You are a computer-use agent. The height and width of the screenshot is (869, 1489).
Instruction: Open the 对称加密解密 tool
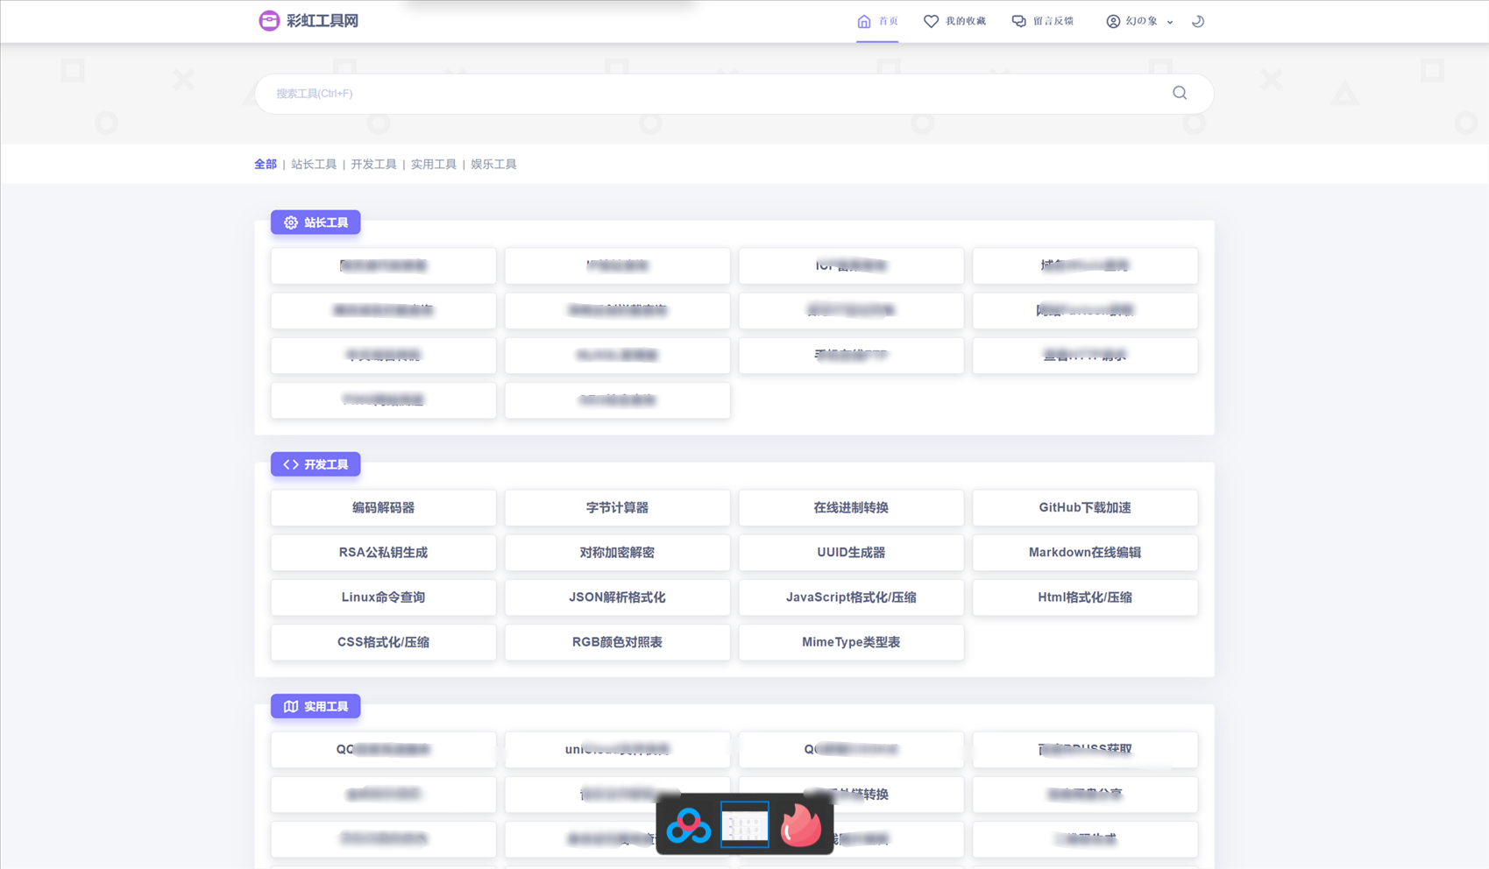[x=617, y=553]
